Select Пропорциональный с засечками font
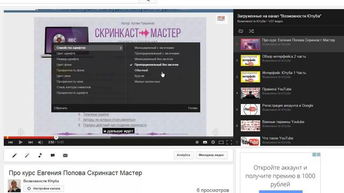Screen dimensions: 344x193 tap(156, 54)
